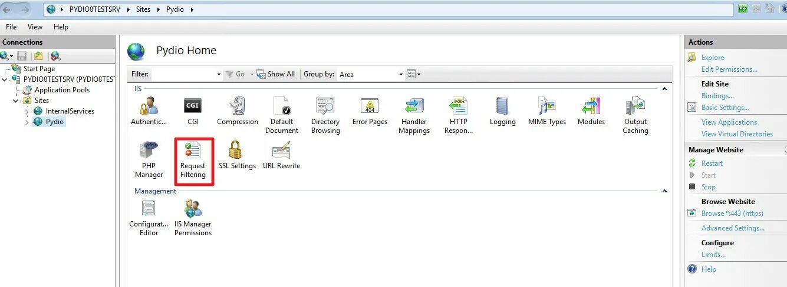Collapse the Management group section
Screen dimensions: 787x287
coord(664,191)
